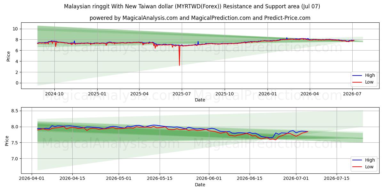
Task: Click the 'Price' y-axis title of bottom chart
Action: 7,140
